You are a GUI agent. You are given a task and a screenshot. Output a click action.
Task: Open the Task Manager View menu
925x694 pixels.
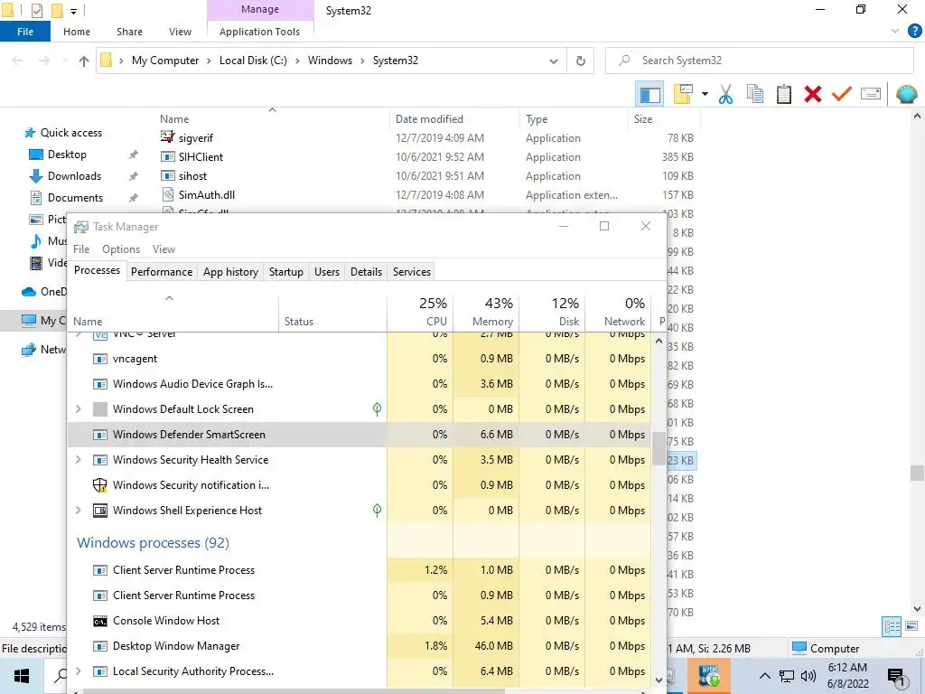[x=164, y=249]
